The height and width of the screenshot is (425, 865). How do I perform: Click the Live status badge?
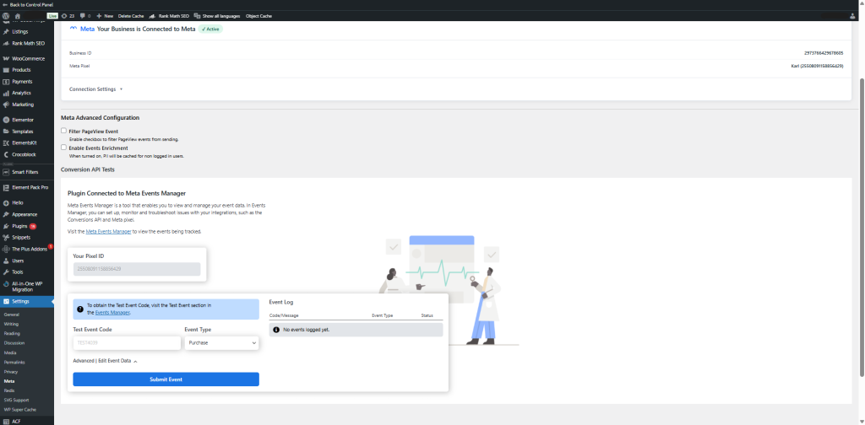pos(53,16)
